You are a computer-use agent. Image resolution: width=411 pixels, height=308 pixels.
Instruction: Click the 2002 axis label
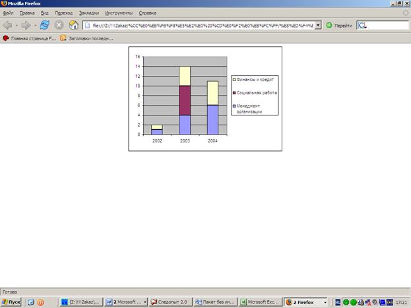click(x=157, y=141)
